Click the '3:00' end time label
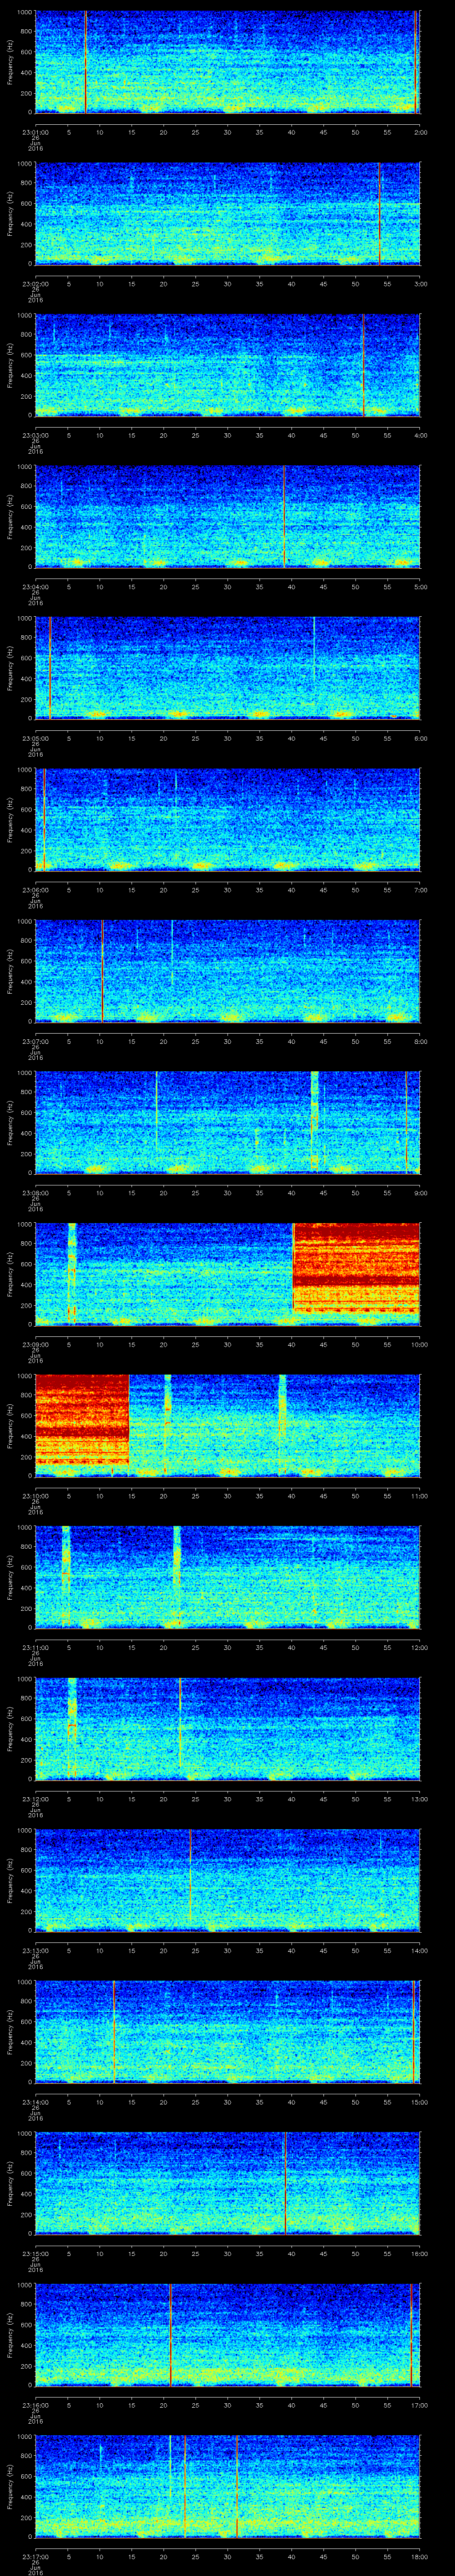This screenshot has width=455, height=2576. pos(420,284)
